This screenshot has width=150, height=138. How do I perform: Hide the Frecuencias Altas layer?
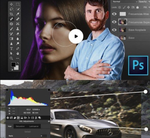(x=114, y=14)
